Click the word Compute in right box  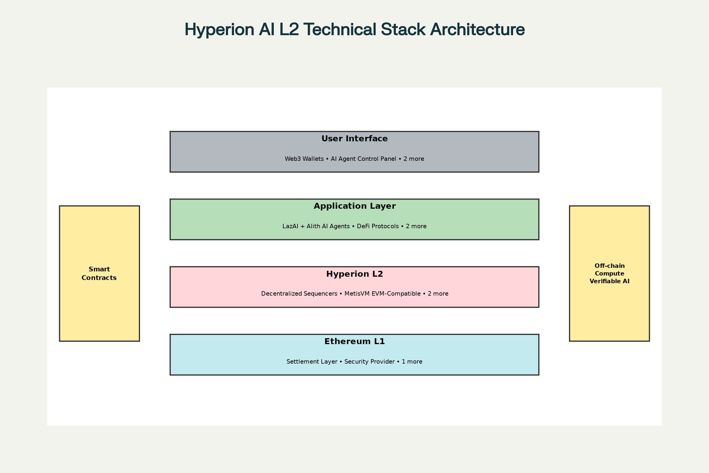[609, 274]
